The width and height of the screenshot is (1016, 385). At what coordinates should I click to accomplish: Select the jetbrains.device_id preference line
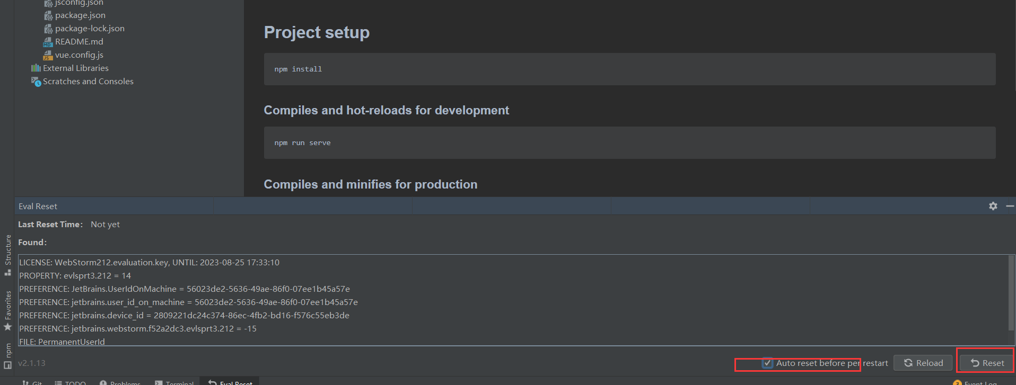pyautogui.click(x=184, y=315)
